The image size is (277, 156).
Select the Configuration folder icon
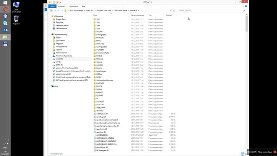94,47
